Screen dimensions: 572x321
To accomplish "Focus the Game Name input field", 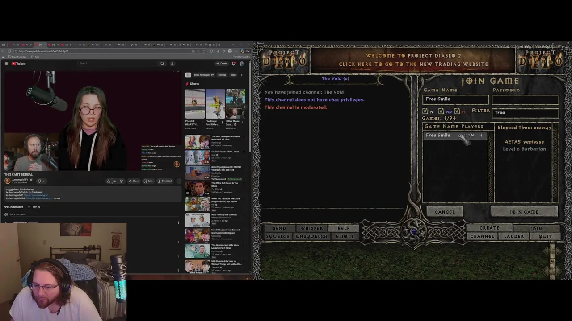I will (455, 99).
